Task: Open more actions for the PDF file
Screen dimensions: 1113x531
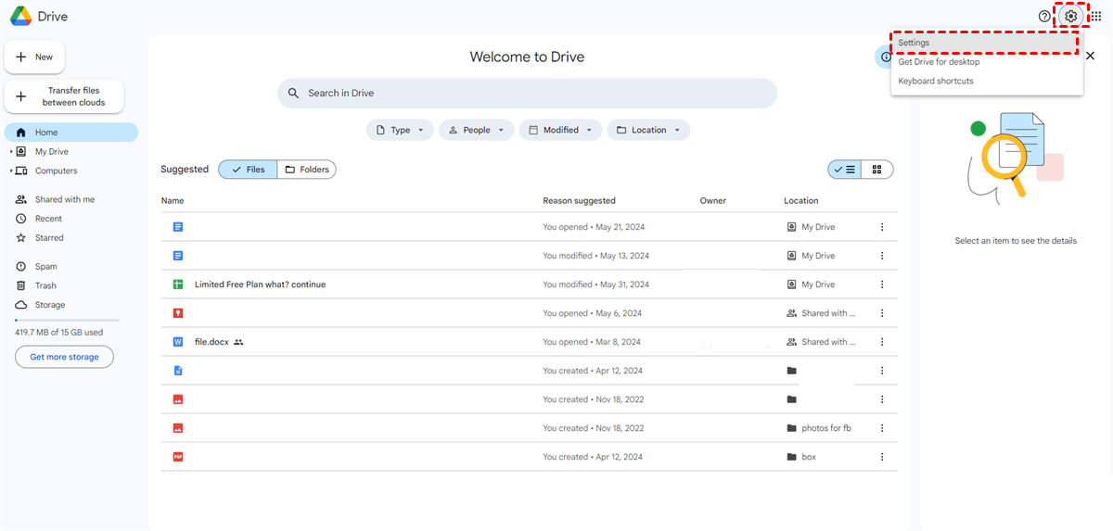Action: [x=882, y=457]
